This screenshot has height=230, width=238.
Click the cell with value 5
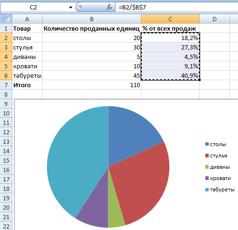(x=92, y=57)
